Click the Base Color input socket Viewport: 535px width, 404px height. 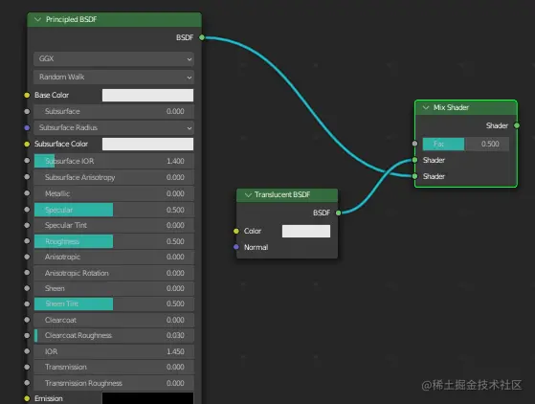(x=27, y=95)
